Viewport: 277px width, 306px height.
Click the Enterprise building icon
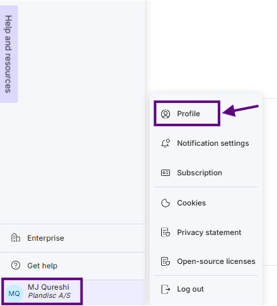pyautogui.click(x=16, y=238)
